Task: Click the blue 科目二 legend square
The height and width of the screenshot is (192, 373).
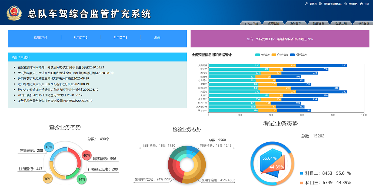Action: pos(301,173)
